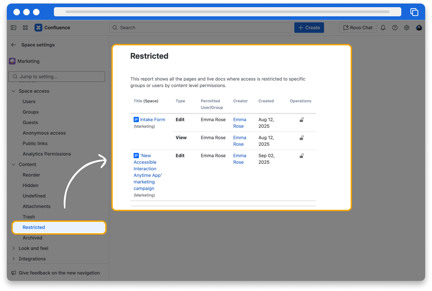
Task: Expand the Look and feel section
Action: [x=14, y=248]
